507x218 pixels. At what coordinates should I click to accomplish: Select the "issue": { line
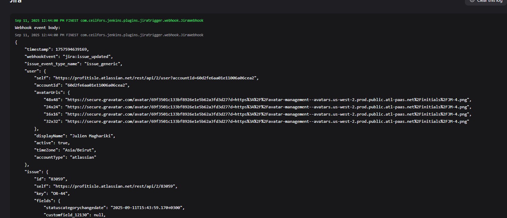tap(37, 172)
